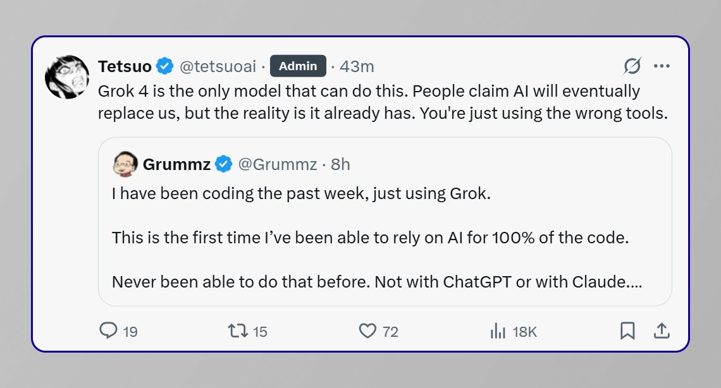Click Grummz's small avatar image
The height and width of the screenshot is (388, 721).
coord(125,164)
